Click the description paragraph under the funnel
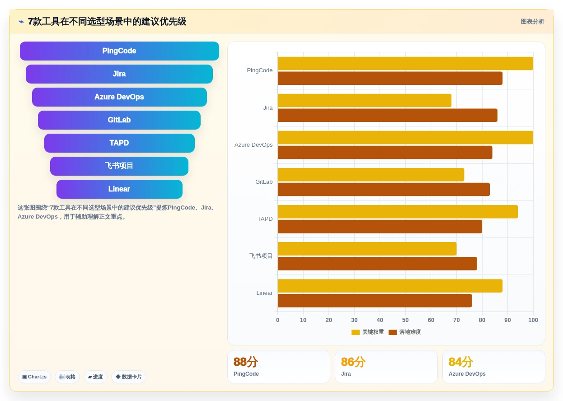Image resolution: width=563 pixels, height=401 pixels. tap(117, 212)
